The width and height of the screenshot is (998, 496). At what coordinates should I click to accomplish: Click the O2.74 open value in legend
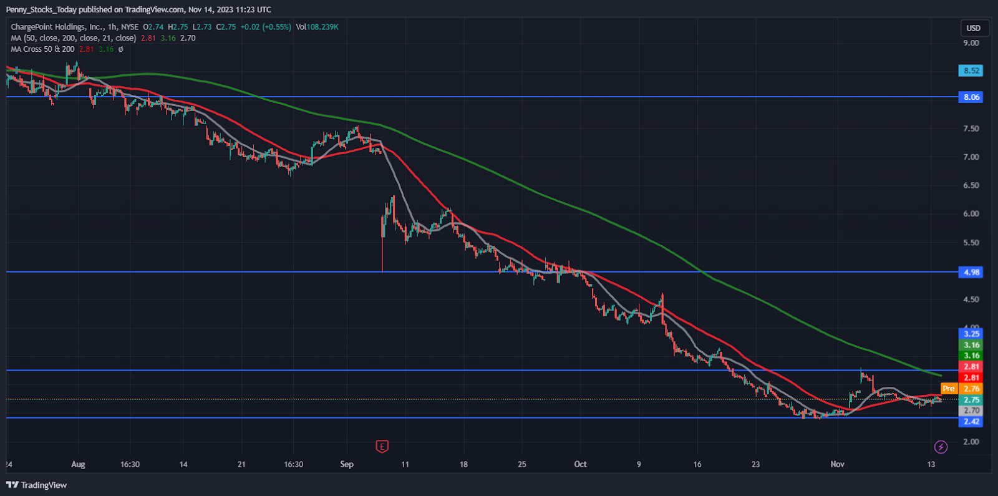pyautogui.click(x=153, y=27)
